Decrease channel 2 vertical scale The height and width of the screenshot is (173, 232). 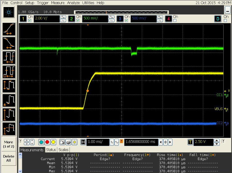point(111,21)
